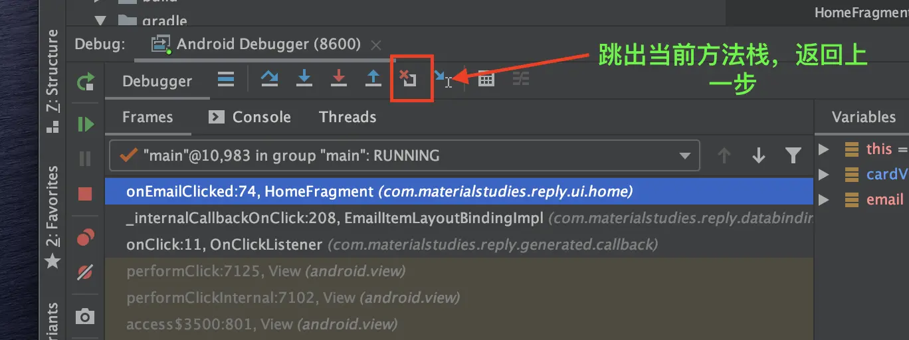Switch to the Threads tab
909x340 pixels.
(x=348, y=117)
